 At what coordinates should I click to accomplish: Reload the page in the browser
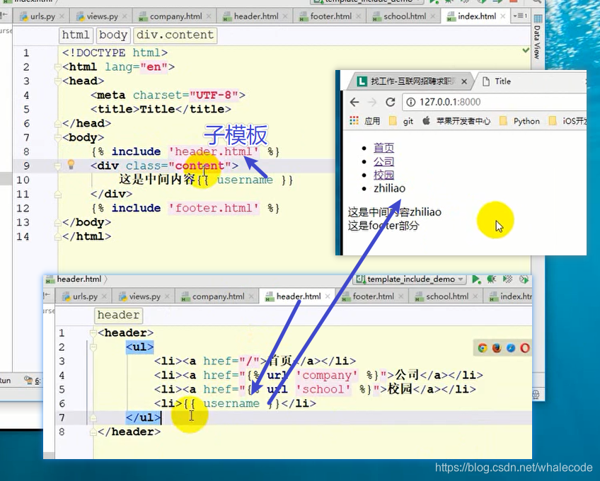[390, 102]
